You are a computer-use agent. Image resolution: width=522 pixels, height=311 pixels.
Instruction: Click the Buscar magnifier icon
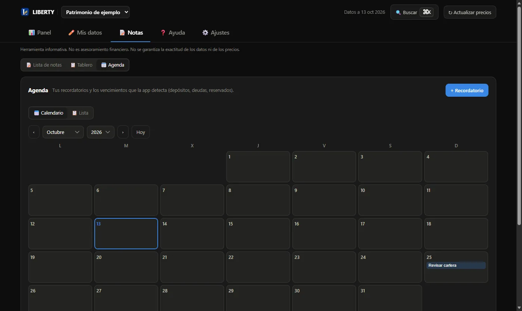point(398,12)
